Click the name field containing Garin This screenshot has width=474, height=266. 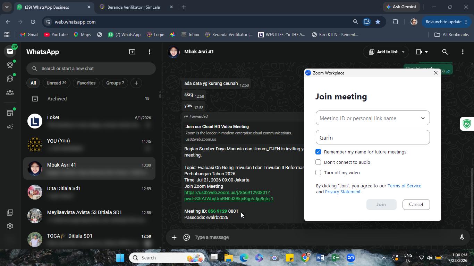373,138
